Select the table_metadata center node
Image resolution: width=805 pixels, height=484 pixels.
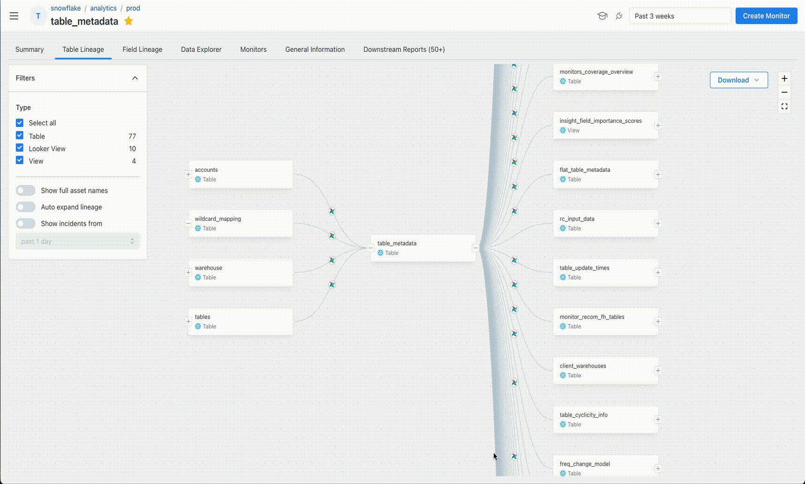click(x=423, y=248)
